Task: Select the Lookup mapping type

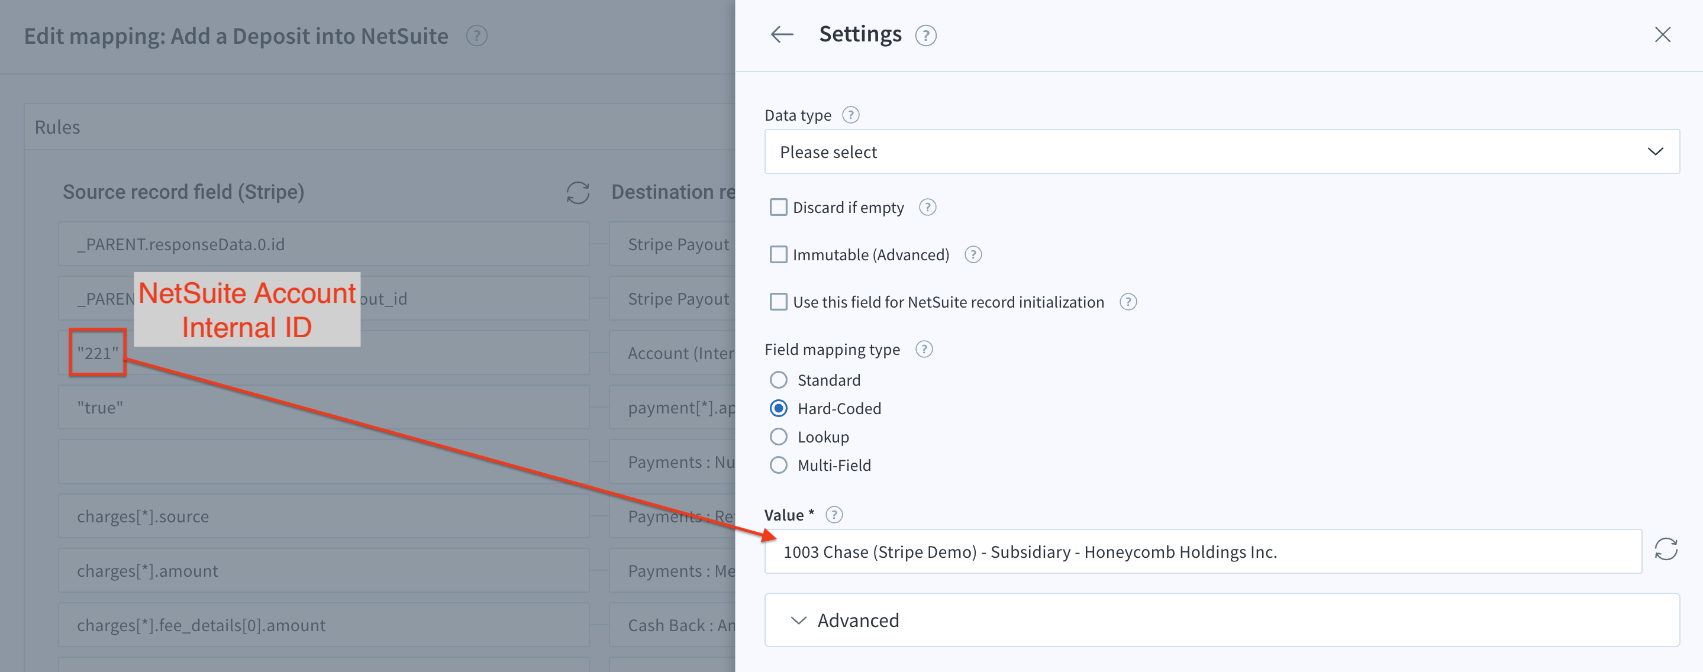Action: 779,437
